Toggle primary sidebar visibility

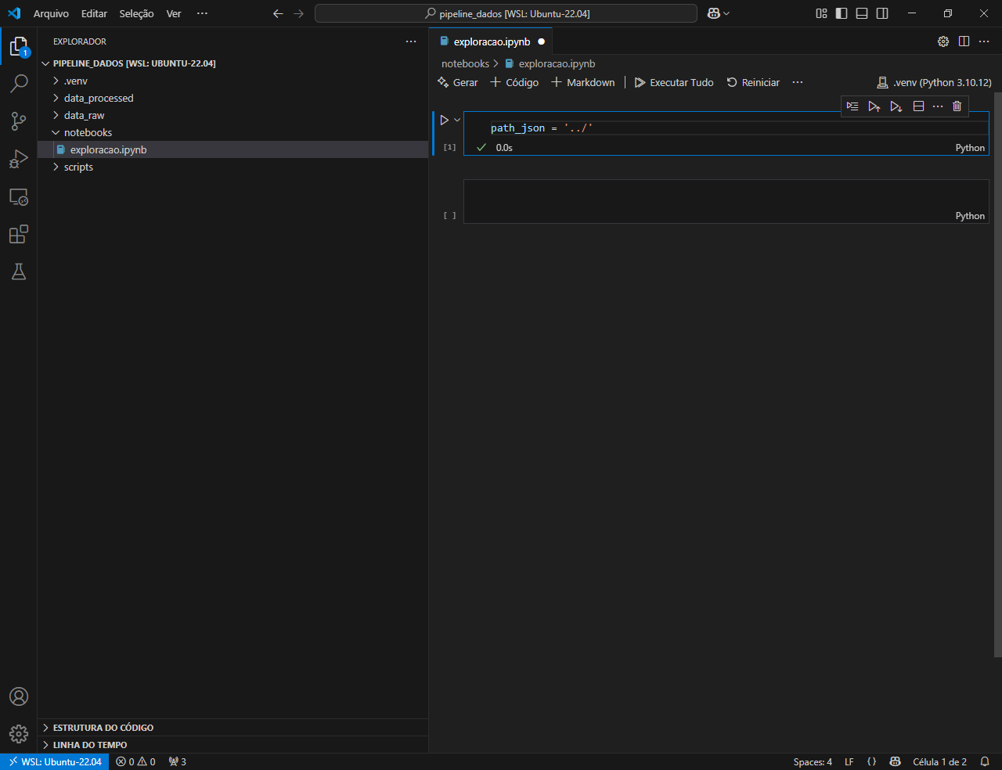(842, 13)
